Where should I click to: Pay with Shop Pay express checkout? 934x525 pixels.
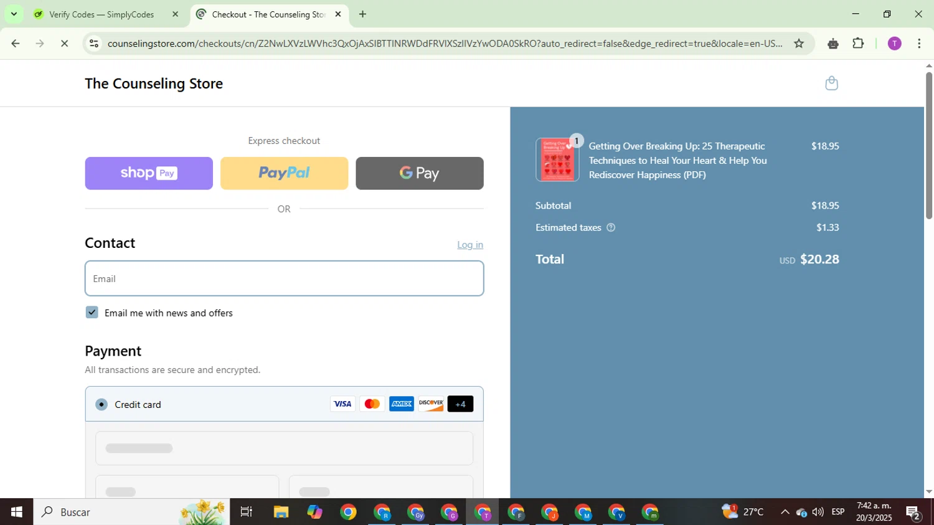(149, 173)
